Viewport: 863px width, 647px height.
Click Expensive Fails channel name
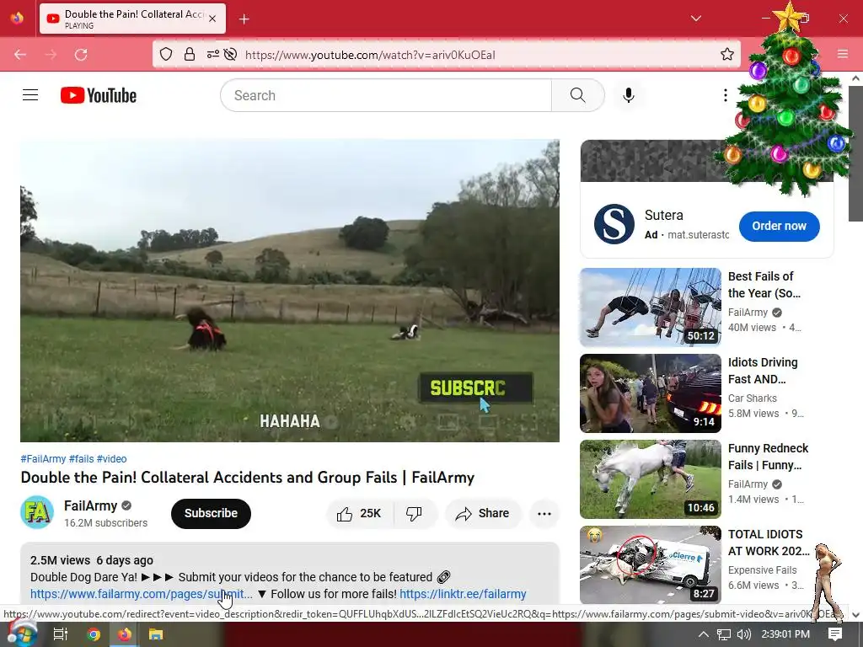[x=762, y=570]
